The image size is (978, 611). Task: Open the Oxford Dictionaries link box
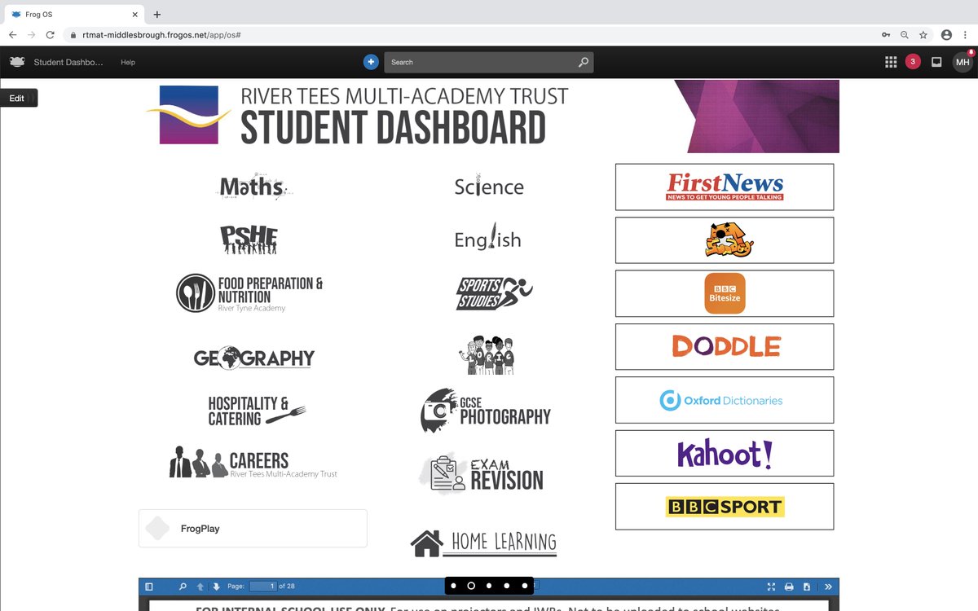pos(725,400)
